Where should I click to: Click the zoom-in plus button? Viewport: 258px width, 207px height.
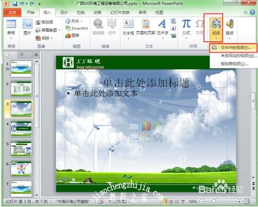pos(239,201)
